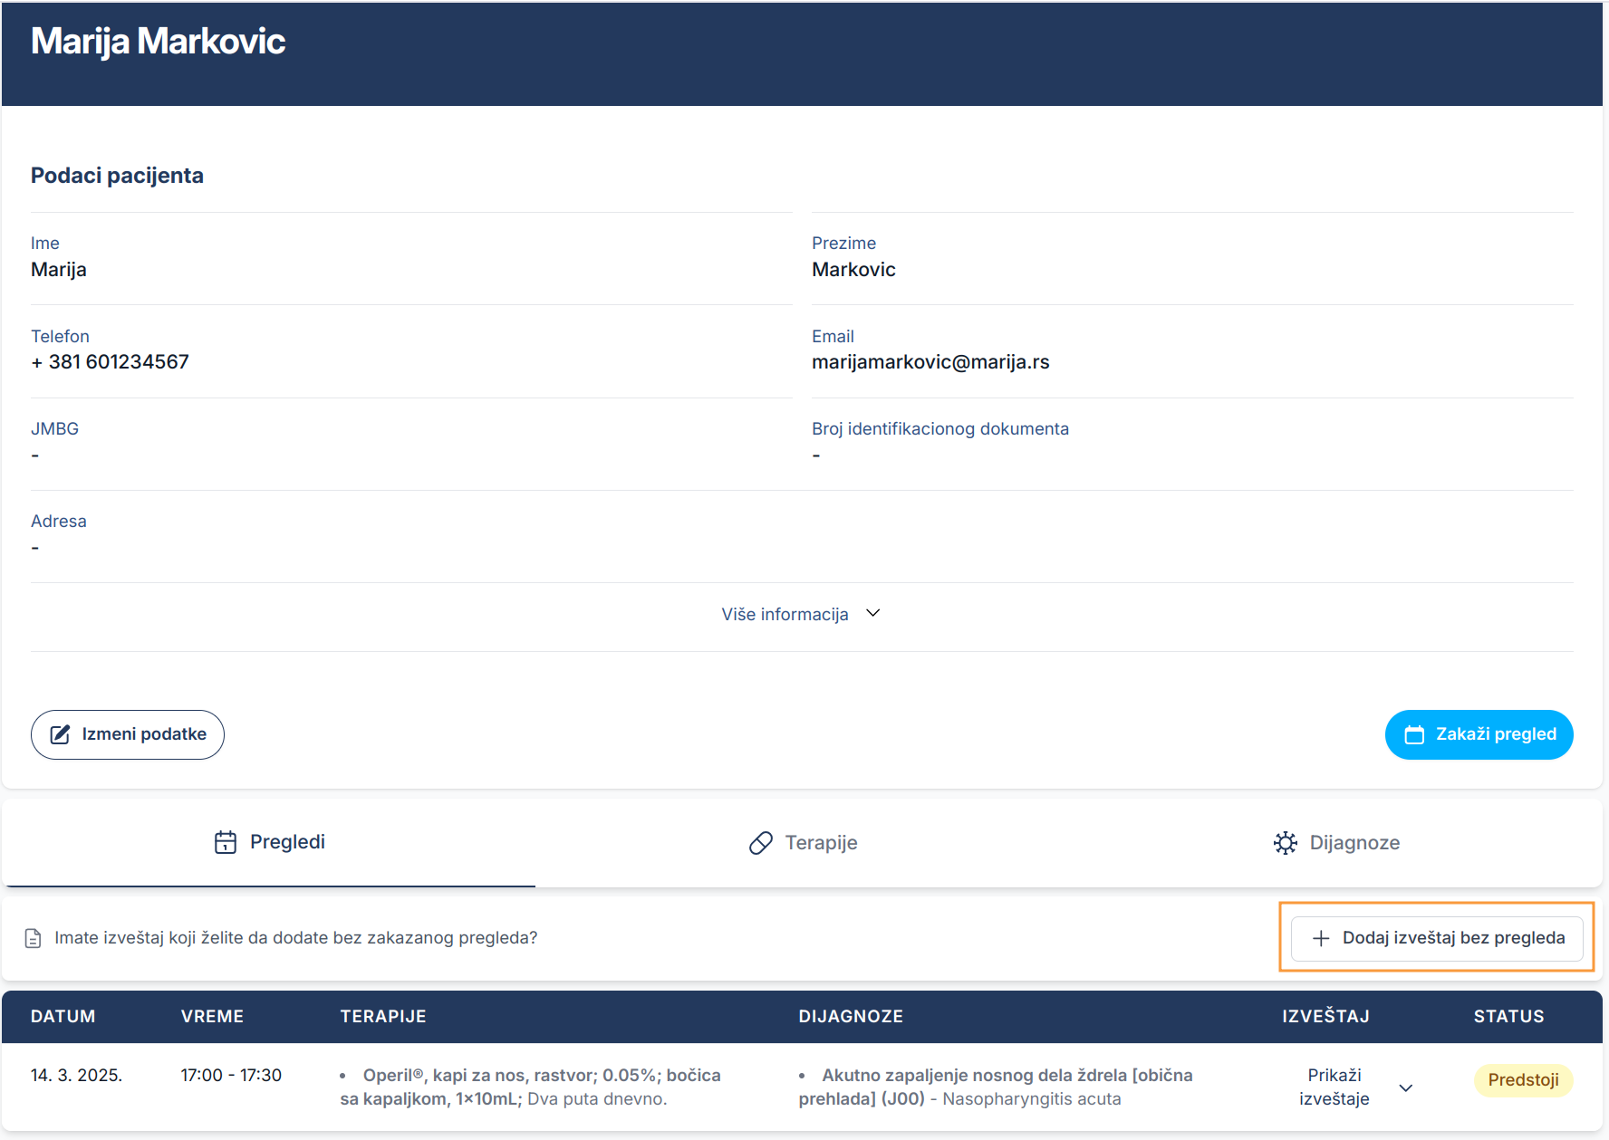Click the calendar icon beside Pregledi
1609x1140 pixels.
pyautogui.click(x=226, y=842)
